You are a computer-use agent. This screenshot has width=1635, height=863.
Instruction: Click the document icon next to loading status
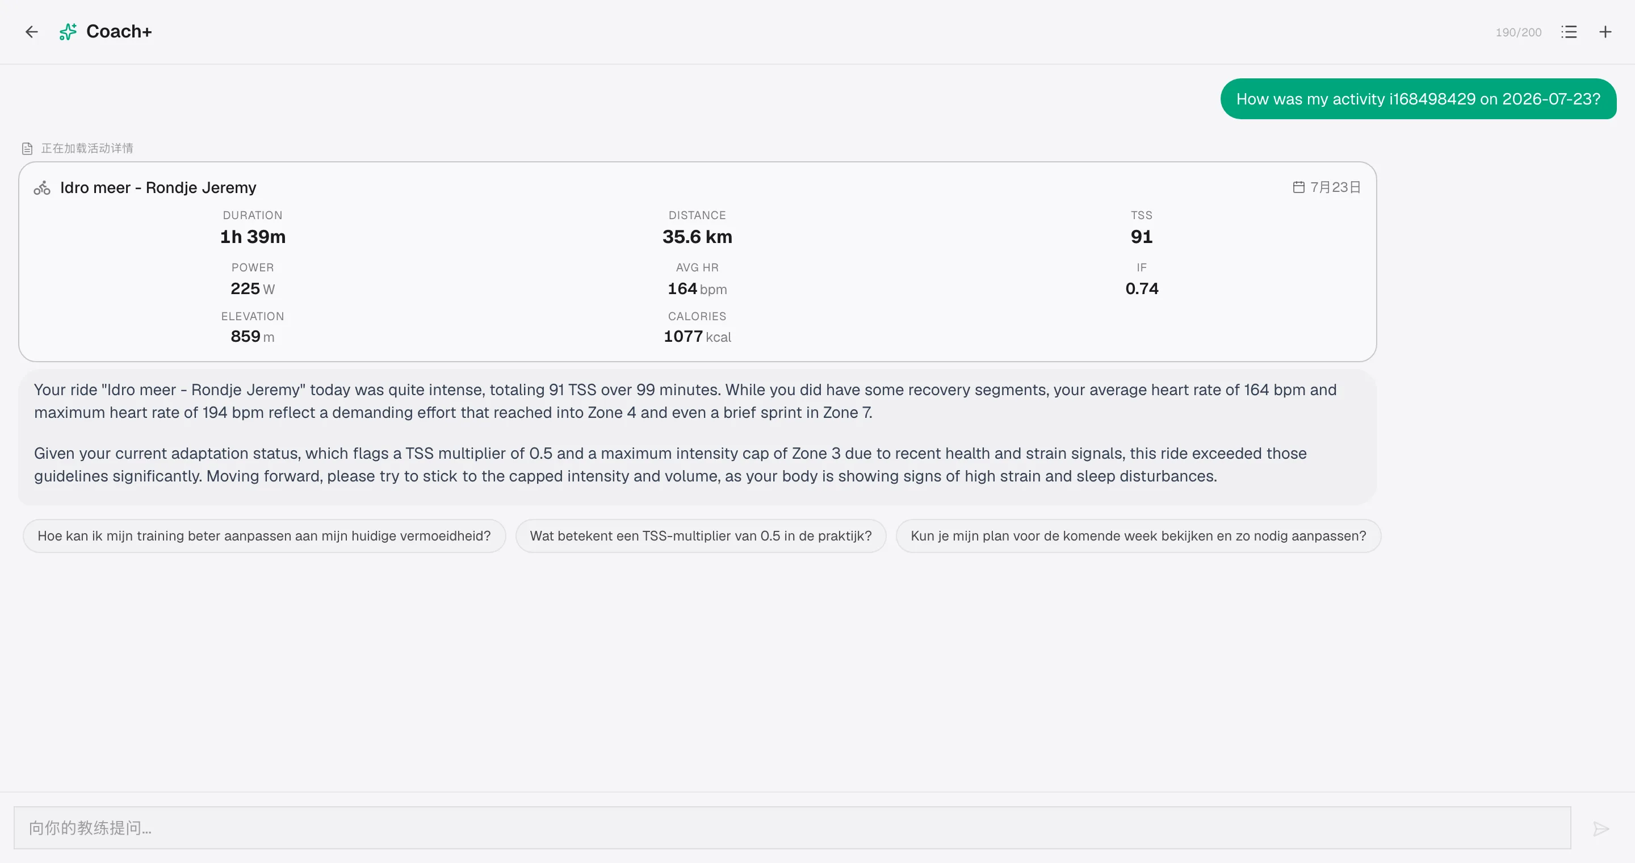tap(27, 149)
